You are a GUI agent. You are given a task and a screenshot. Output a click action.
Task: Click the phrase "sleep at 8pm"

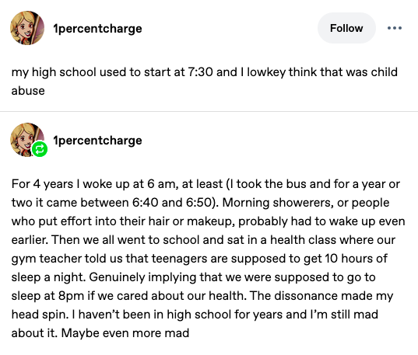[47, 296]
